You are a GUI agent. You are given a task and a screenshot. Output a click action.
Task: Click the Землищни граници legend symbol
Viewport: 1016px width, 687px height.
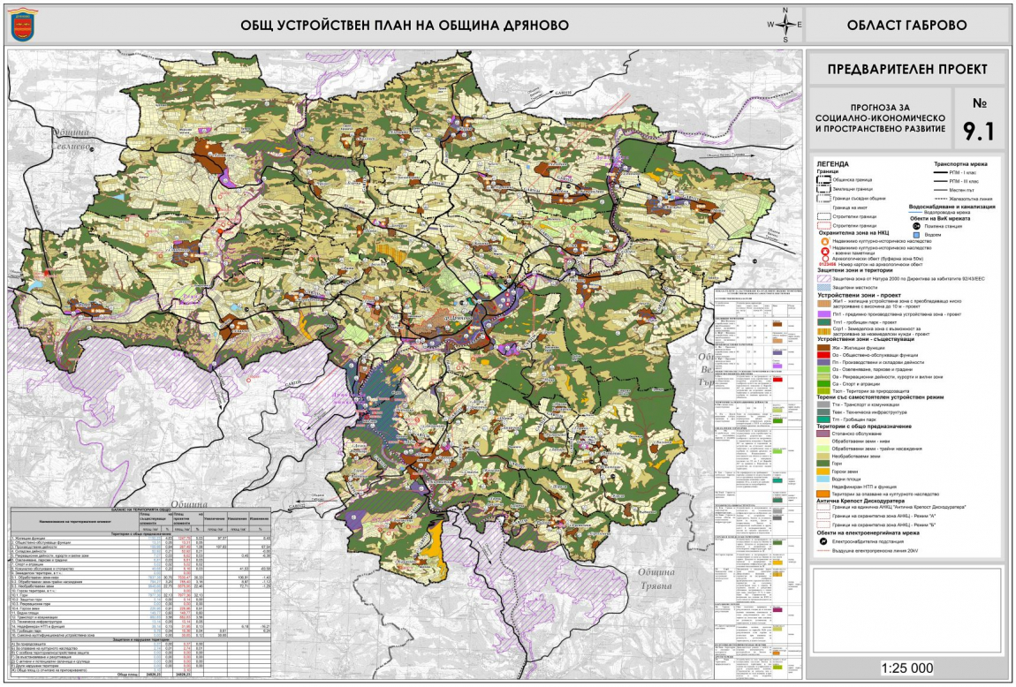pyautogui.click(x=824, y=188)
